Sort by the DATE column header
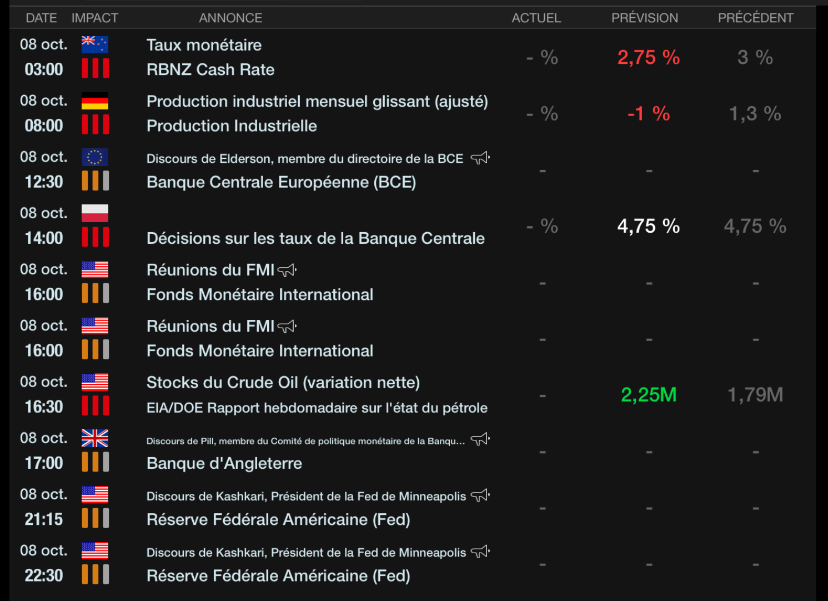 coord(41,18)
